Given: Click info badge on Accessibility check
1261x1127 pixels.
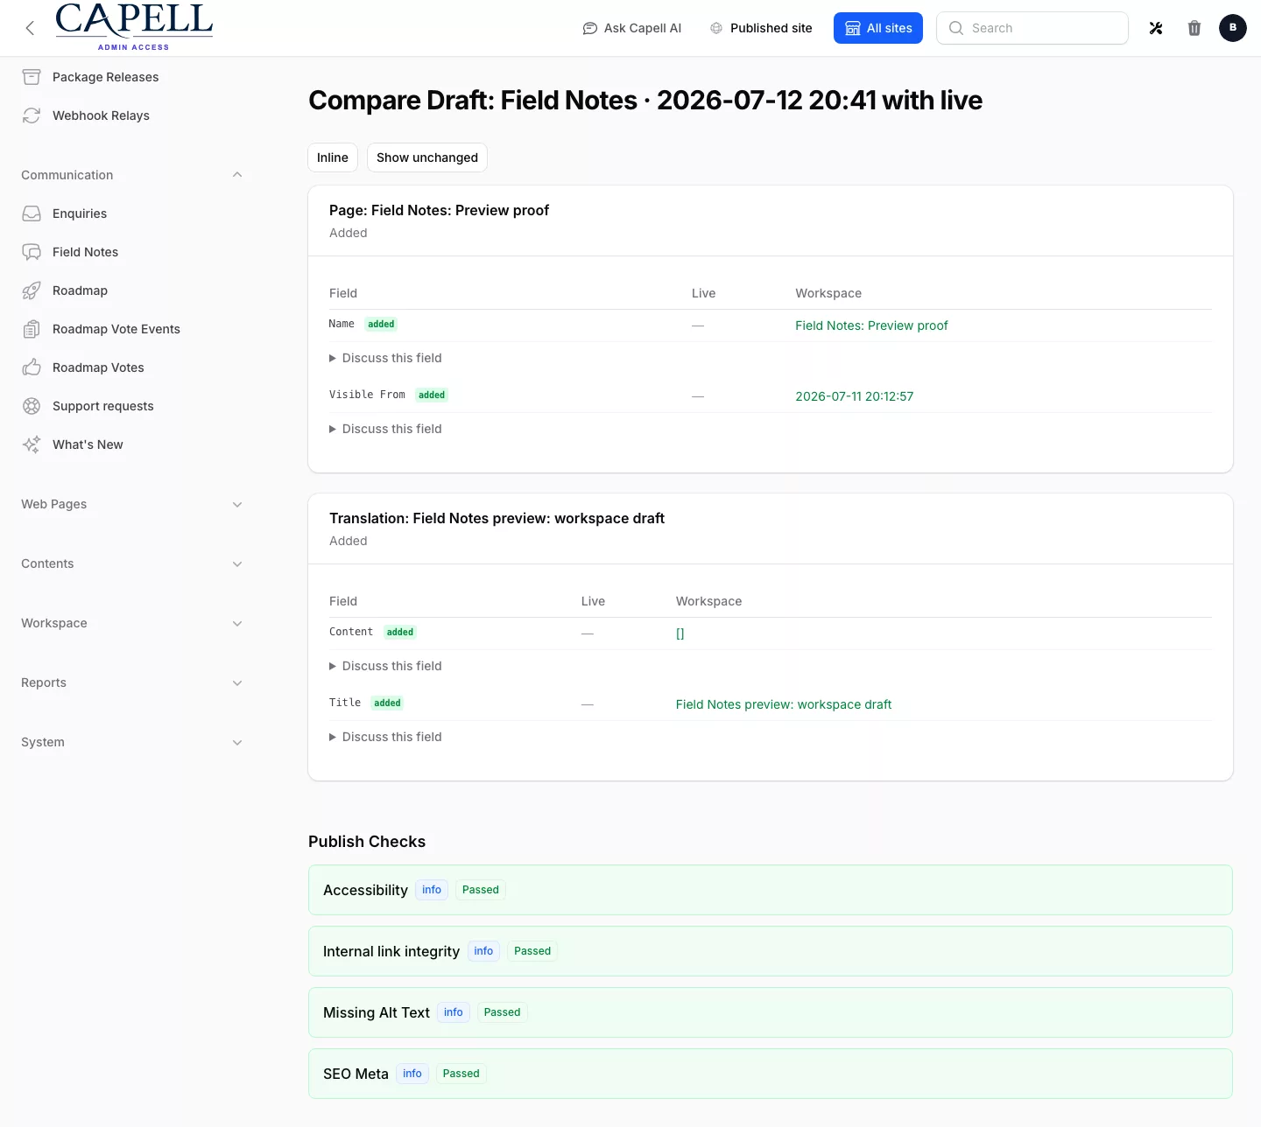Looking at the screenshot, I should (432, 890).
